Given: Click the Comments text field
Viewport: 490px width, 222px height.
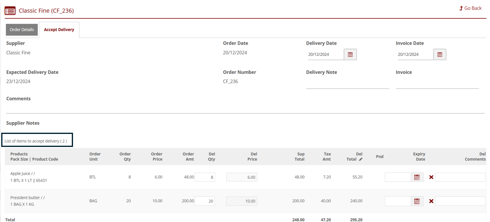Looking at the screenshot, I should click(245, 109).
